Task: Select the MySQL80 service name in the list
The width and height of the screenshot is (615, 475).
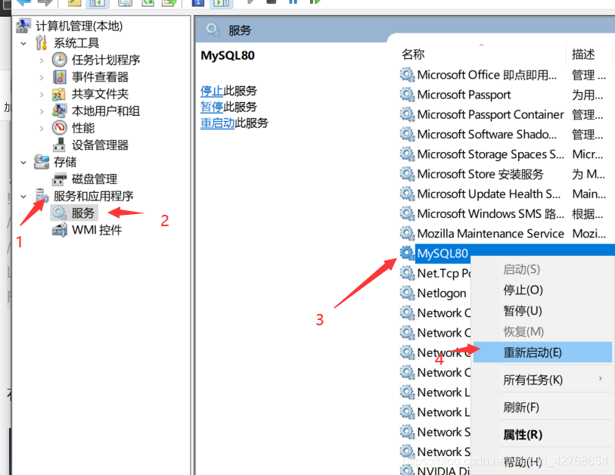Action: [x=443, y=253]
